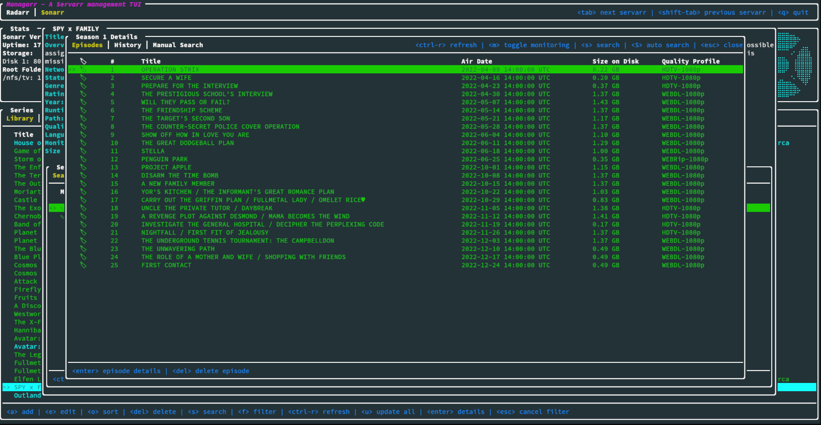Toggle monitoring tag for Penguin Park

pyautogui.click(x=83, y=160)
